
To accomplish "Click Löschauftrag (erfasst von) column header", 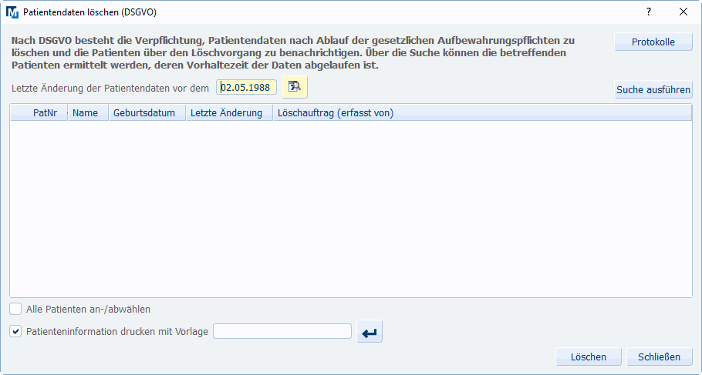I will [483, 112].
